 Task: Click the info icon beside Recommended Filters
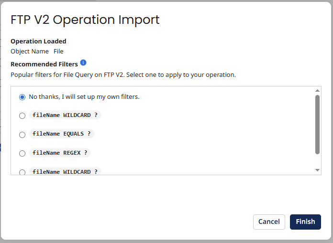[x=83, y=63]
